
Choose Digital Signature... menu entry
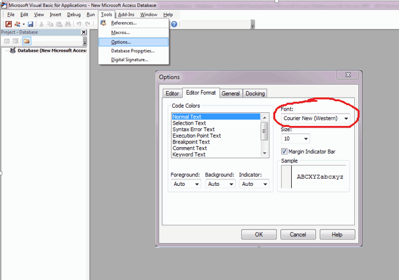133,60
